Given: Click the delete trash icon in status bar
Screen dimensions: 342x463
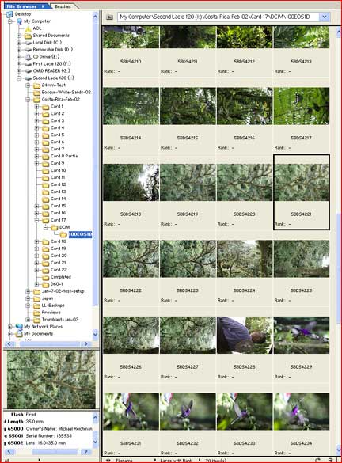Looking at the screenshot, I should tap(331, 460).
